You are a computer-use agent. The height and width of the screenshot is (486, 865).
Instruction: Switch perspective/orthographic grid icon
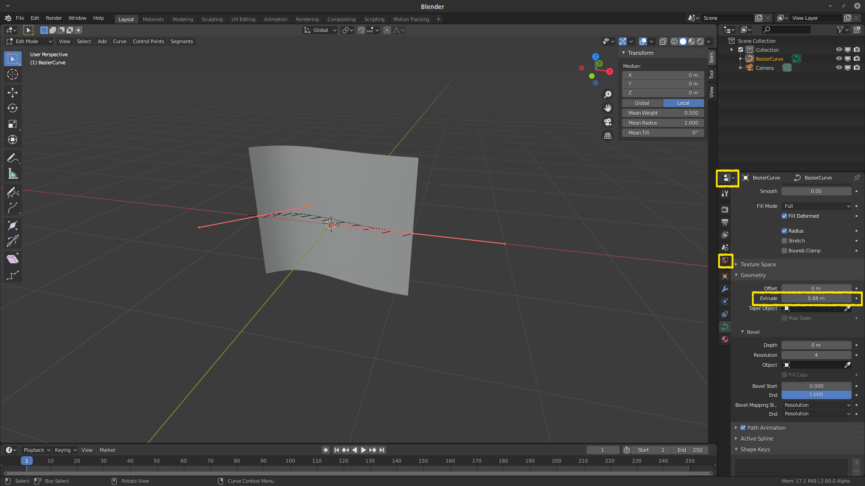[x=608, y=135]
